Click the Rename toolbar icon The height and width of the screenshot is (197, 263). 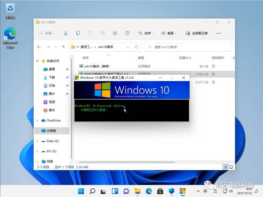[103, 33]
